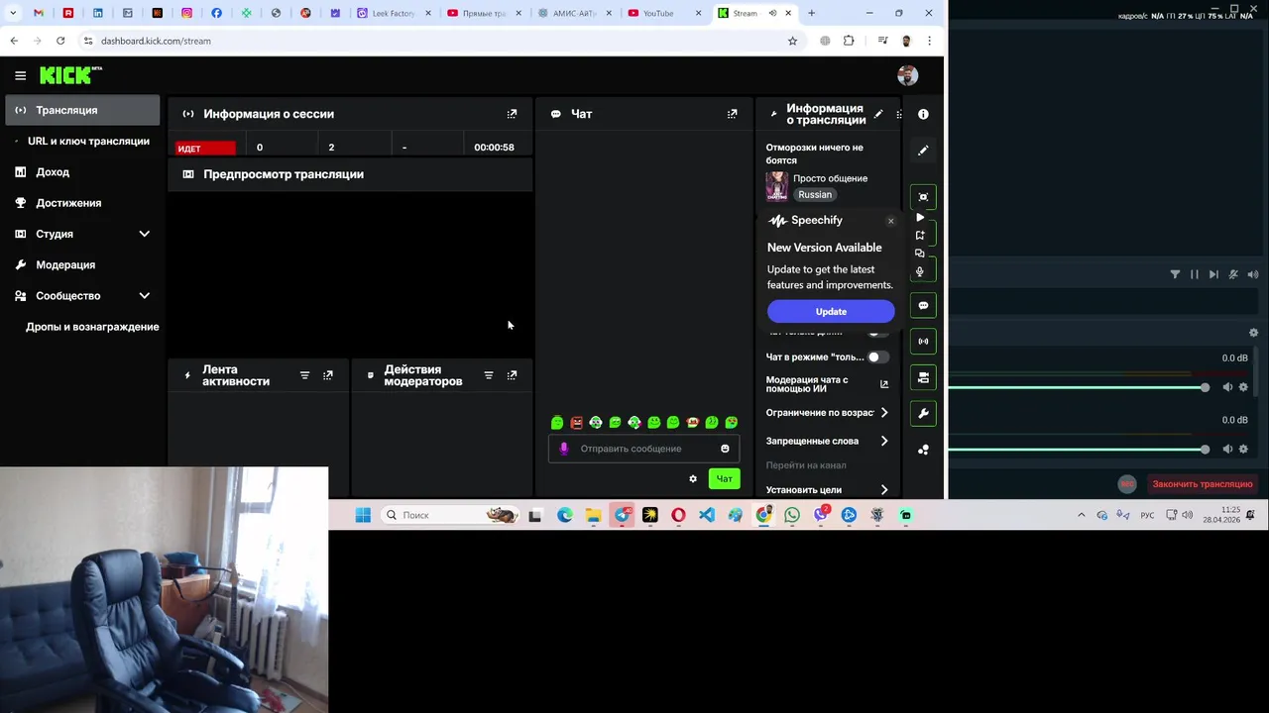Open the Действия модераторов filter icon
1269x713 pixels.
(x=488, y=375)
